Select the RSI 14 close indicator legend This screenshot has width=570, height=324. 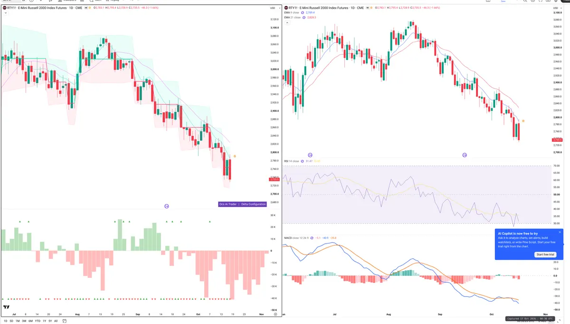click(x=292, y=161)
